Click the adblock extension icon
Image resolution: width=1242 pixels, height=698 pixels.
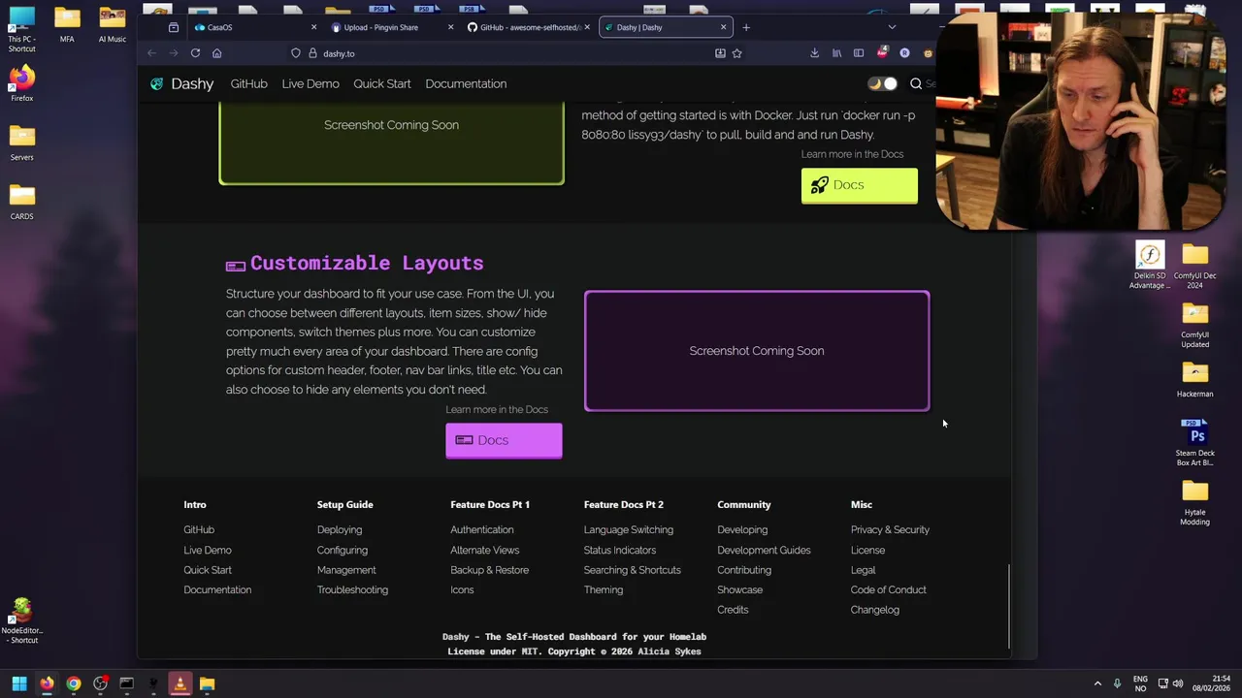click(882, 52)
